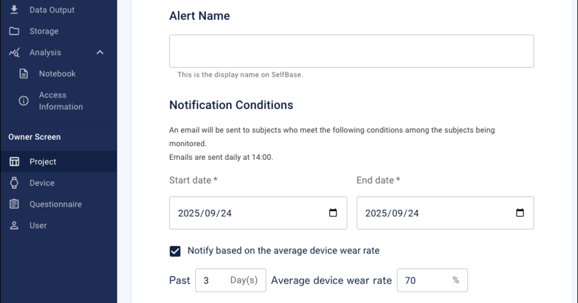
Task: Uncheck Notify based on average wear rate
Action: click(x=175, y=251)
